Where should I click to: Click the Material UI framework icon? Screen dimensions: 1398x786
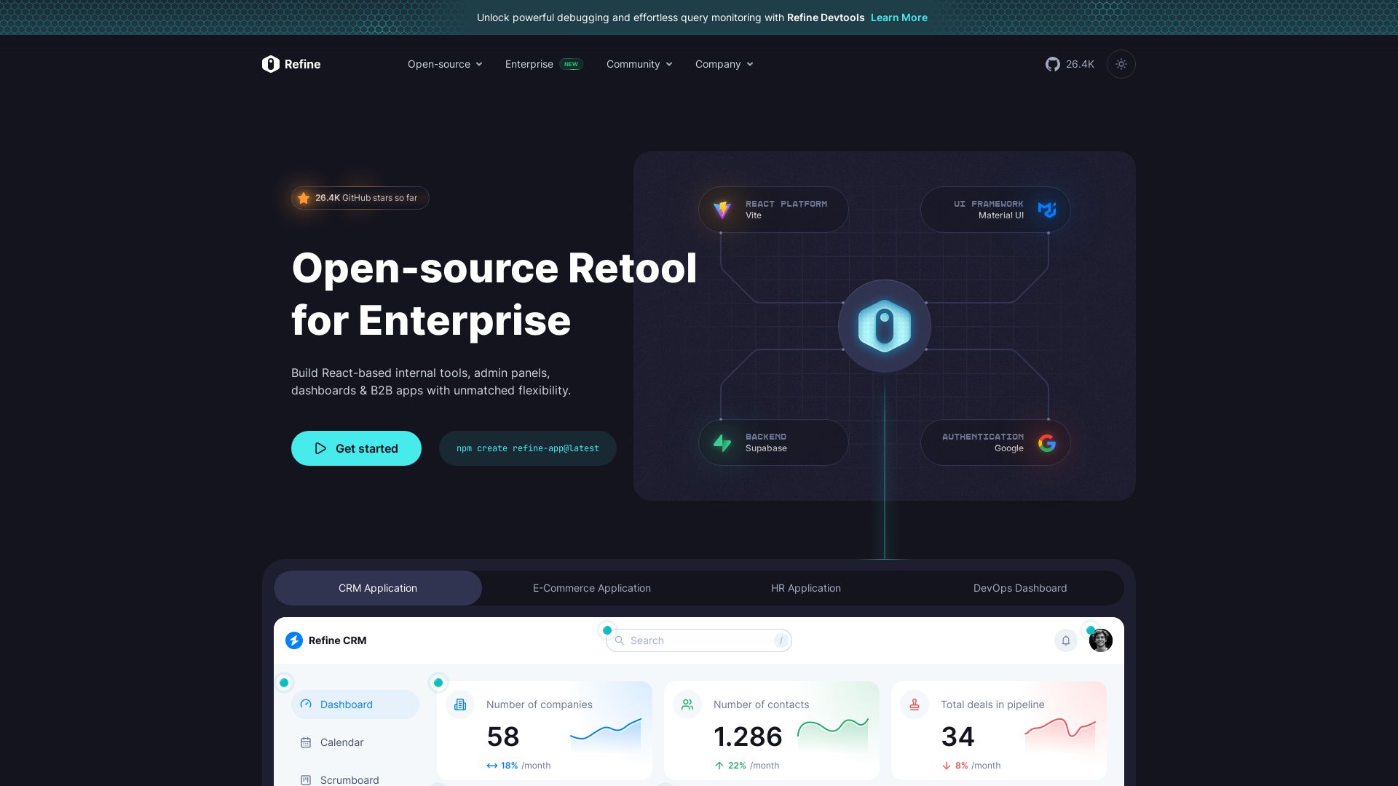click(x=1047, y=210)
